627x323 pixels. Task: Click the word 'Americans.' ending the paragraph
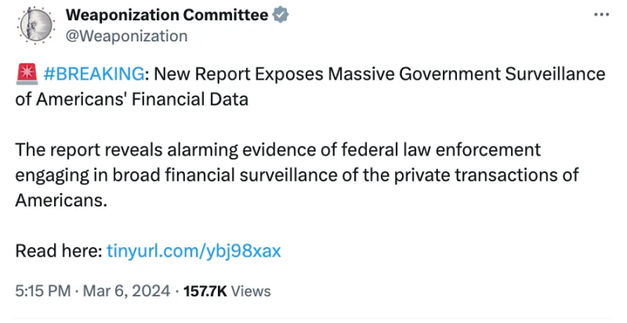click(61, 200)
